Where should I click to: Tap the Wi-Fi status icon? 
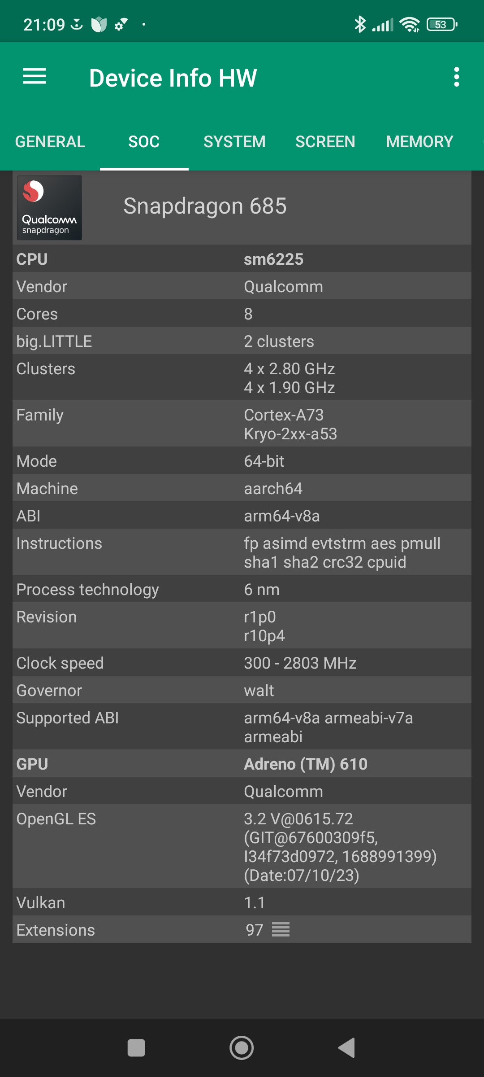point(410,24)
